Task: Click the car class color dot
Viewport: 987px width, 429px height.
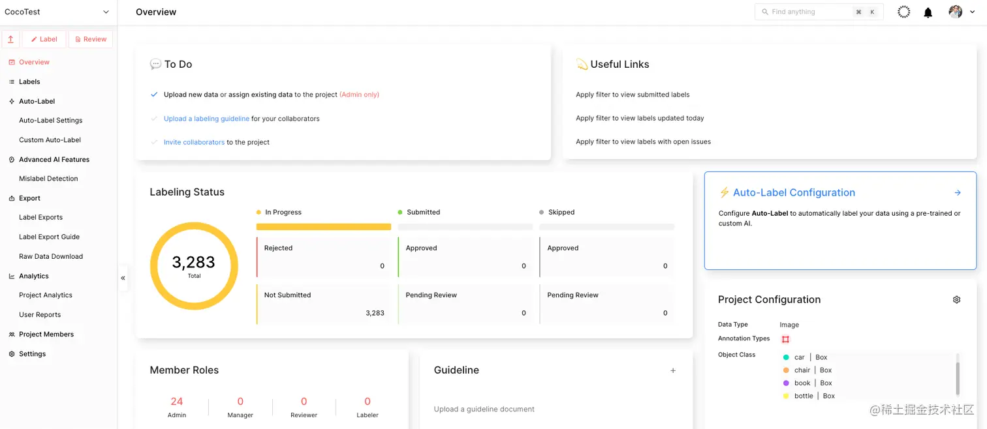Action: (x=786, y=357)
